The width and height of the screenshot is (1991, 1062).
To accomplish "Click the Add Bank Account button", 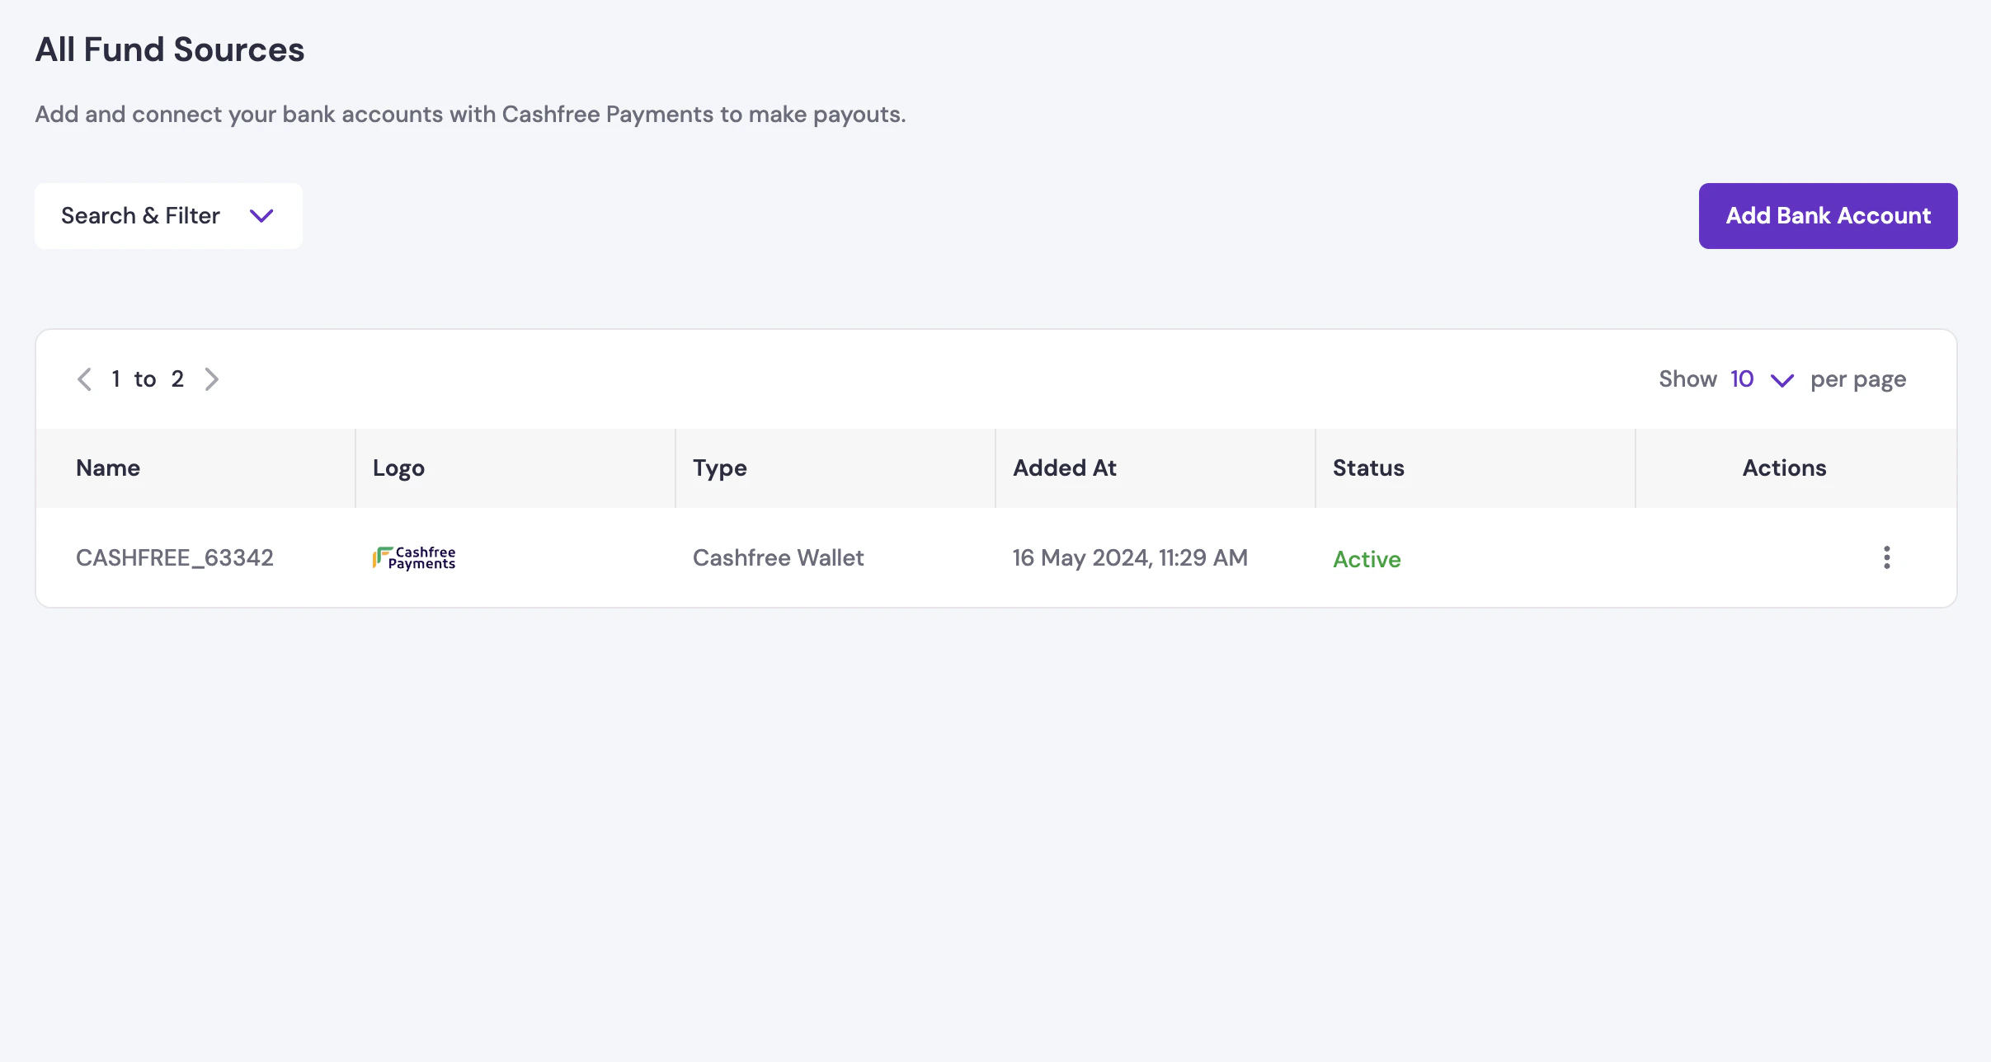I will (1828, 216).
